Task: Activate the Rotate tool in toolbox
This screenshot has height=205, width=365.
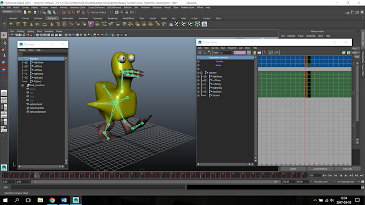Action: 4,63
